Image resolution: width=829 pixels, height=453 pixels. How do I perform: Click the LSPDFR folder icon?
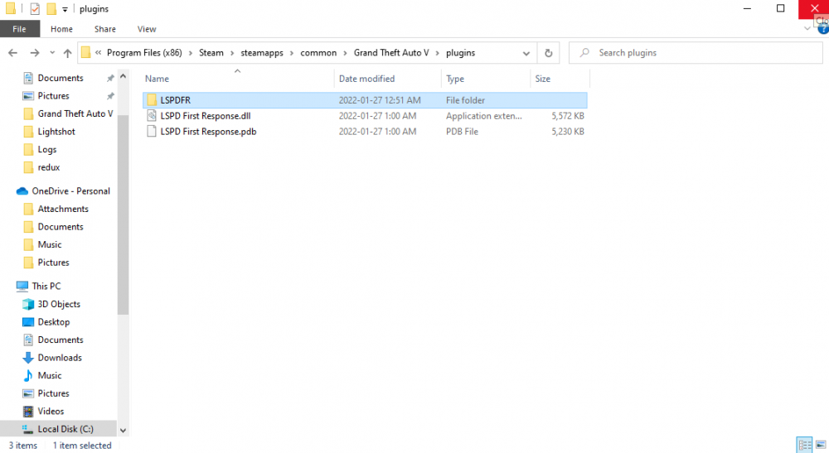(152, 99)
